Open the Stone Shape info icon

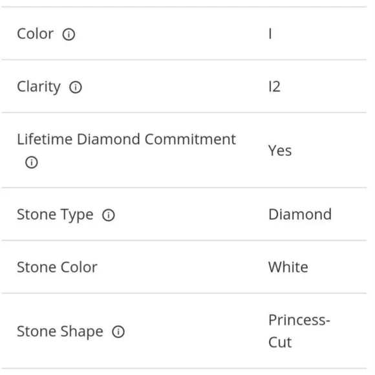pyautogui.click(x=118, y=332)
